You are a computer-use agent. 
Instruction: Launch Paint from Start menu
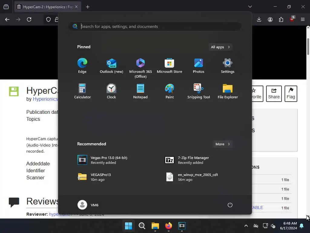pyautogui.click(x=170, y=91)
